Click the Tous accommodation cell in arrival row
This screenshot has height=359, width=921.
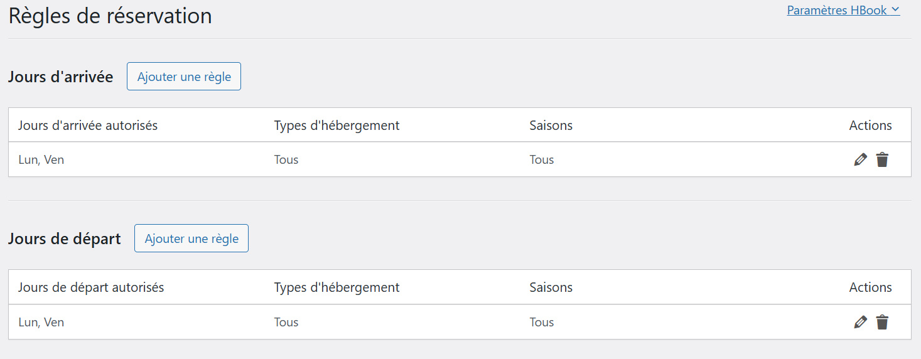[x=286, y=160]
